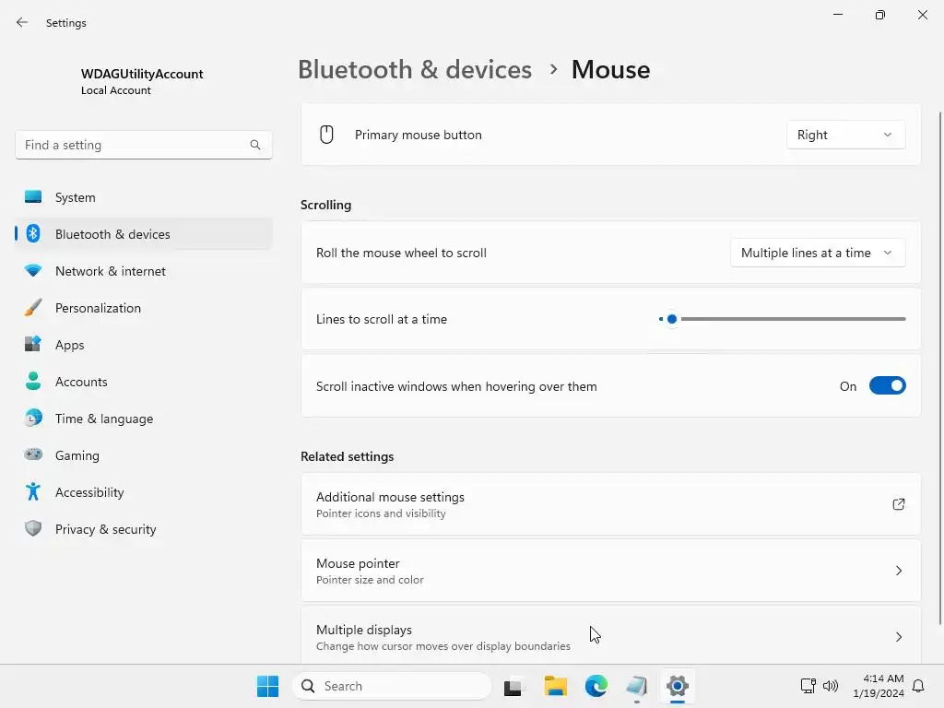Open Personalization settings
944x708 pixels.
143,308
